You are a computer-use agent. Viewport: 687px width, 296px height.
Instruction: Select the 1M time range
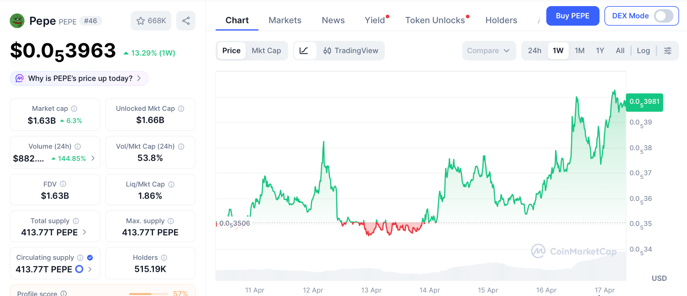579,51
